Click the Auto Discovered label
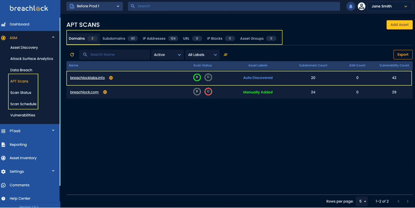 pyautogui.click(x=258, y=78)
